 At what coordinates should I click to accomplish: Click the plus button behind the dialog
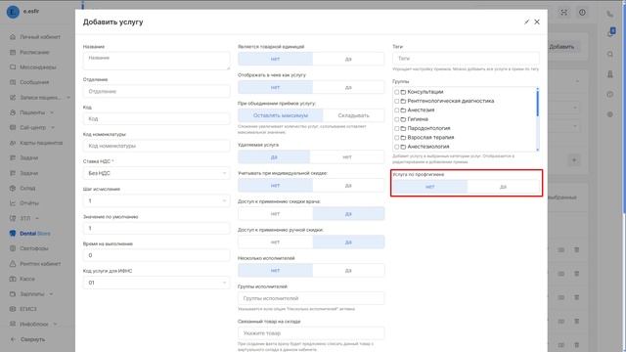pyautogui.click(x=574, y=160)
